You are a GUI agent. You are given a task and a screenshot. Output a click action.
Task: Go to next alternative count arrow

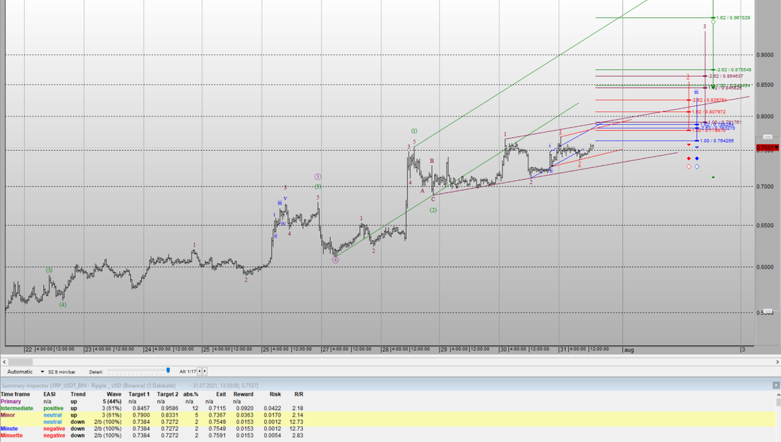tap(206, 371)
